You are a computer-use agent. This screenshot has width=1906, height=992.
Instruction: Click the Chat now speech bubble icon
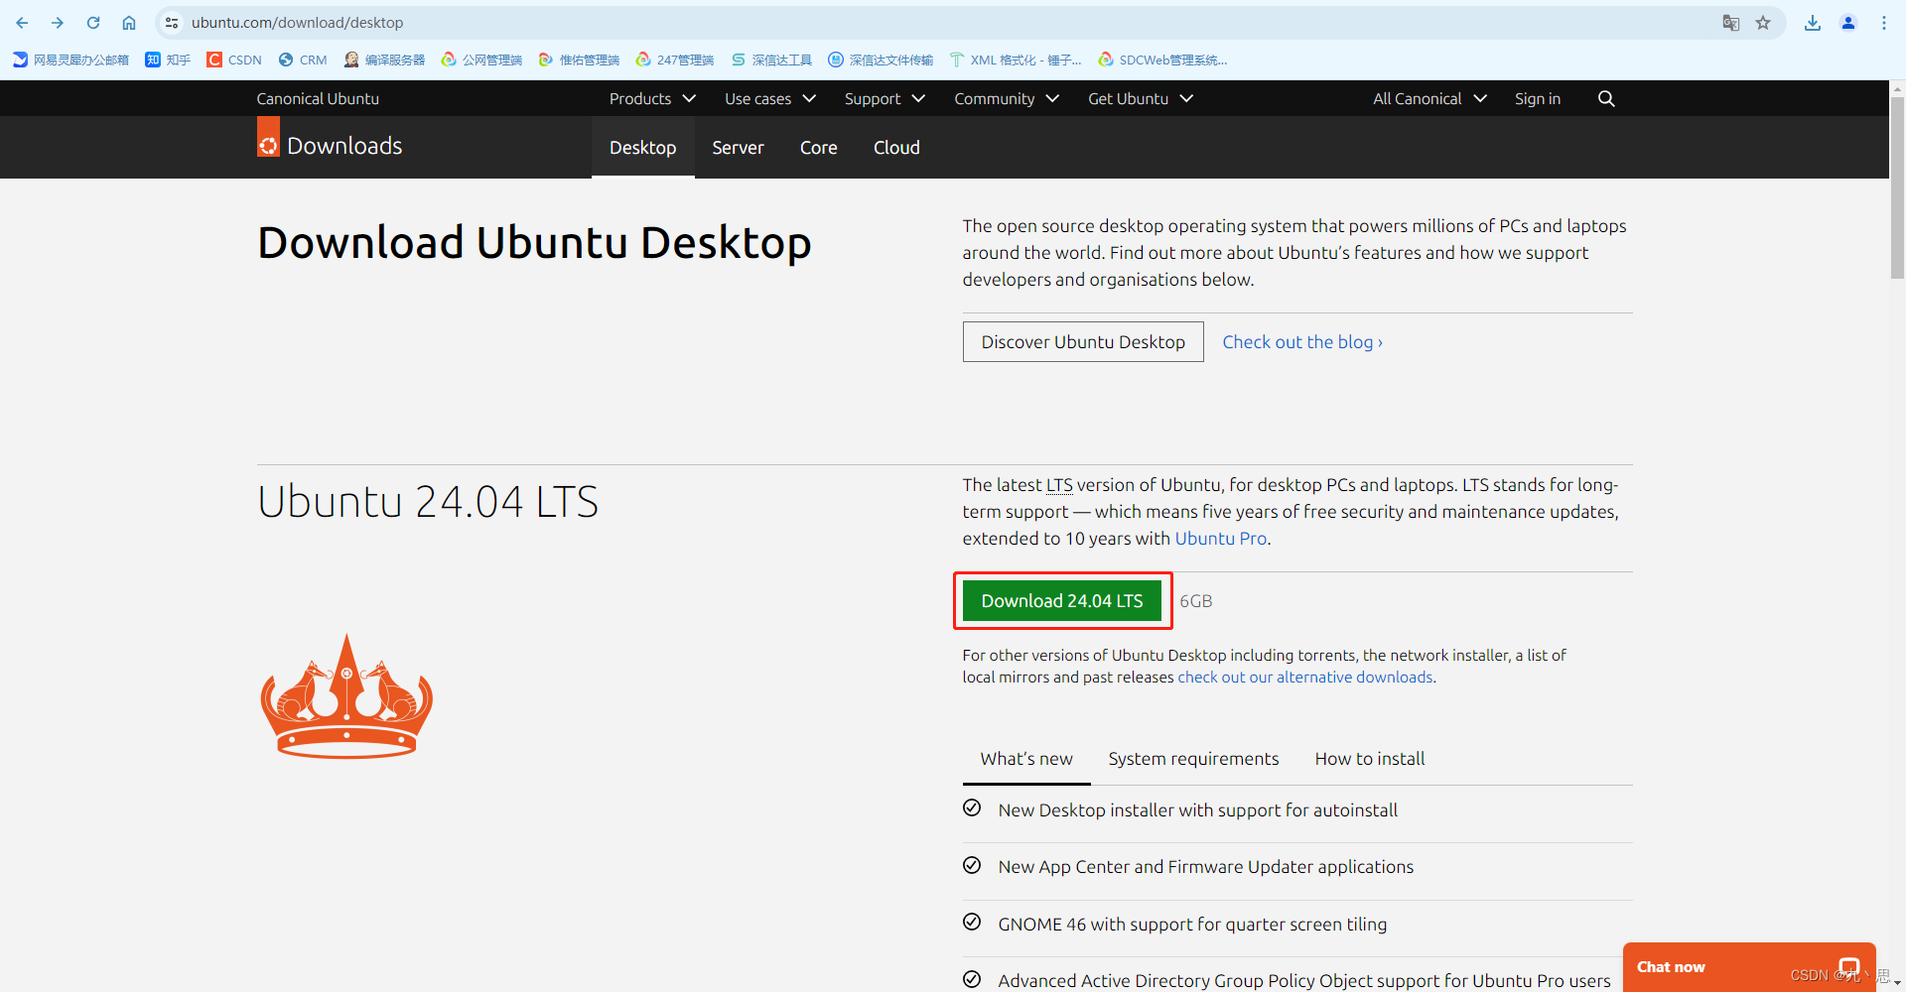pyautogui.click(x=1849, y=966)
